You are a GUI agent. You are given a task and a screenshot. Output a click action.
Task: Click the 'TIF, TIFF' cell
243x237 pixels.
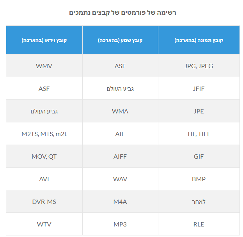(199, 134)
